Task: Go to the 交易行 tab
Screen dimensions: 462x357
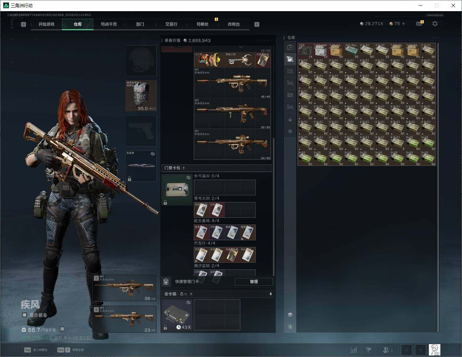Action: (x=171, y=24)
